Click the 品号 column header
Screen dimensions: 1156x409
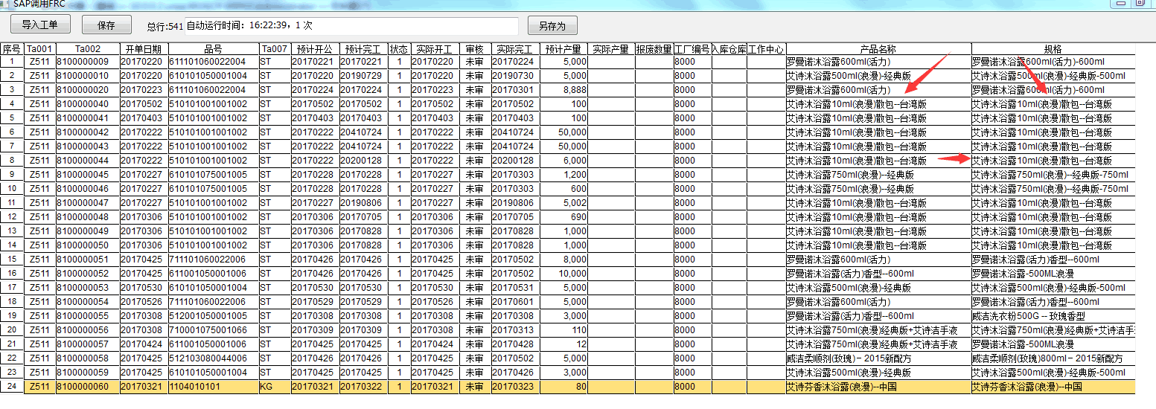click(214, 49)
